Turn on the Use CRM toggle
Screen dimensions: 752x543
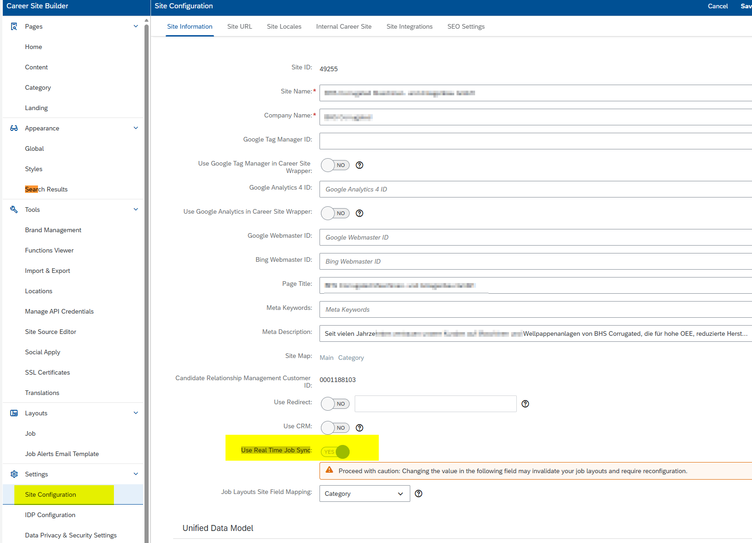(335, 428)
